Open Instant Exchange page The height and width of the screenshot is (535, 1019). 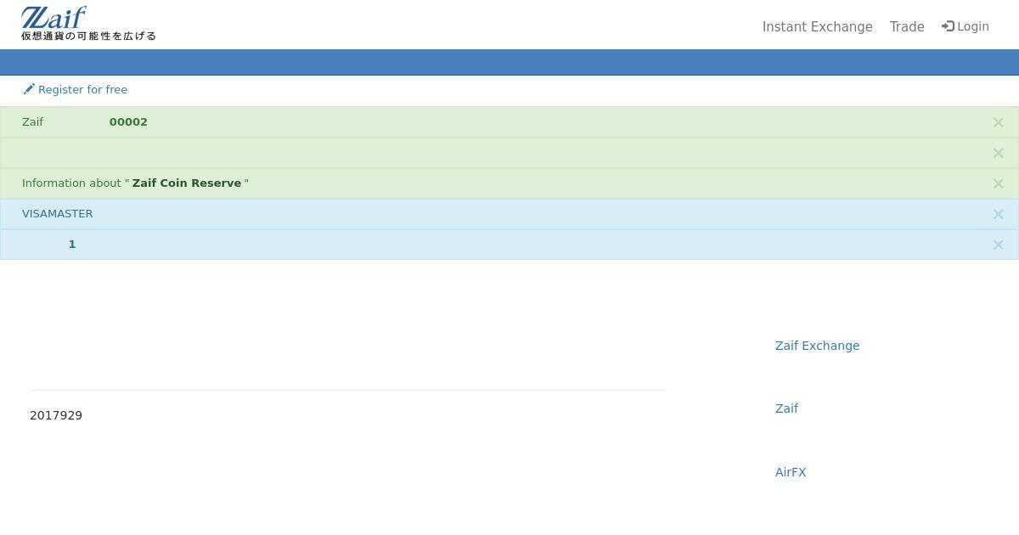(817, 27)
